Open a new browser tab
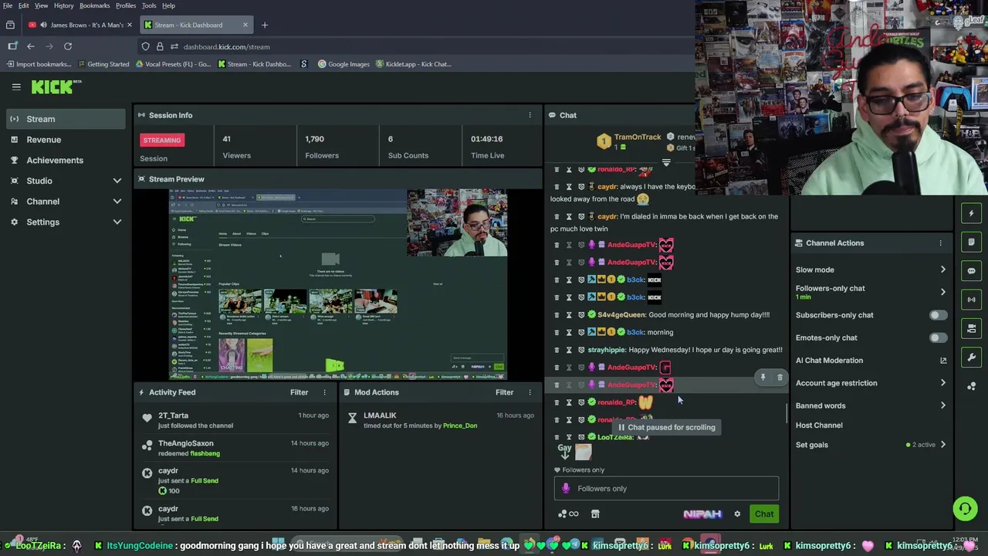 [265, 25]
